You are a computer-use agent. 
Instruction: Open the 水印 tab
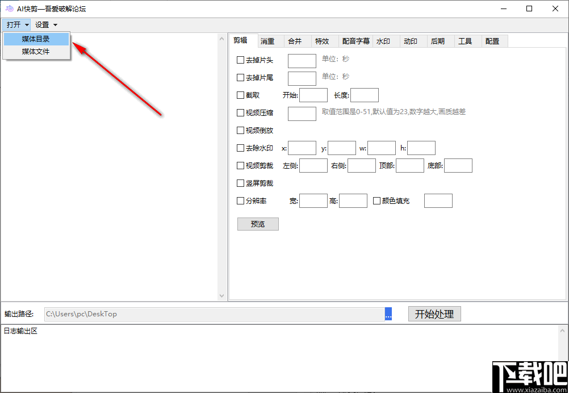point(387,41)
